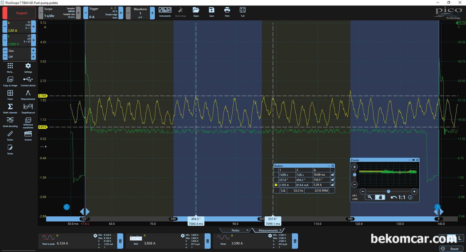This screenshot has height=252, width=466.
Task: Open the Views layout tool
Action: pyautogui.click(x=10, y=95)
